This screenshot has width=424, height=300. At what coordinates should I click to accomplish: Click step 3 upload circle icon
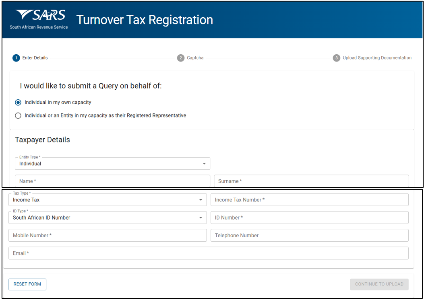[x=337, y=58]
